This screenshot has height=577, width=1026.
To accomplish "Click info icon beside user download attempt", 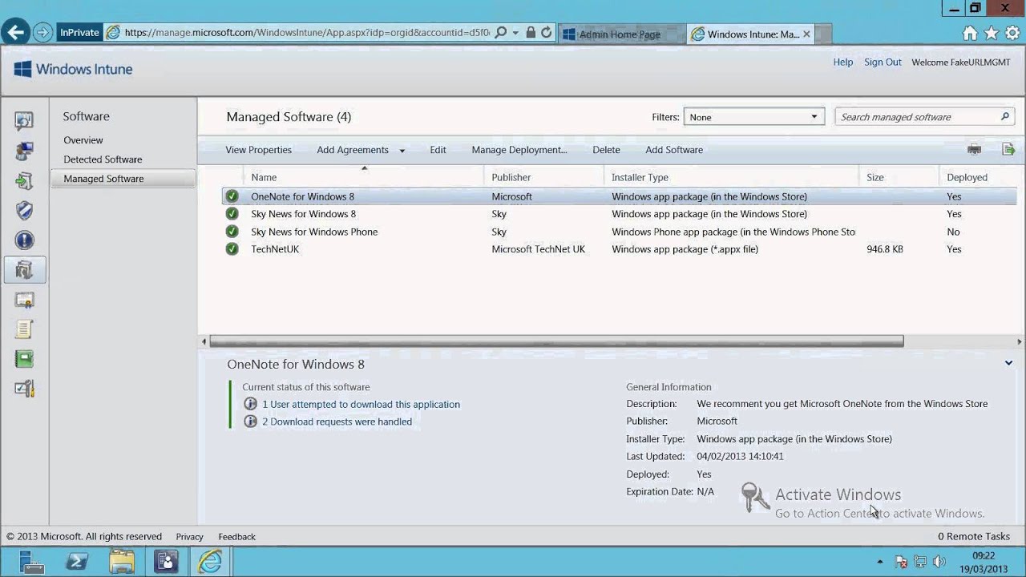I will tap(250, 405).
